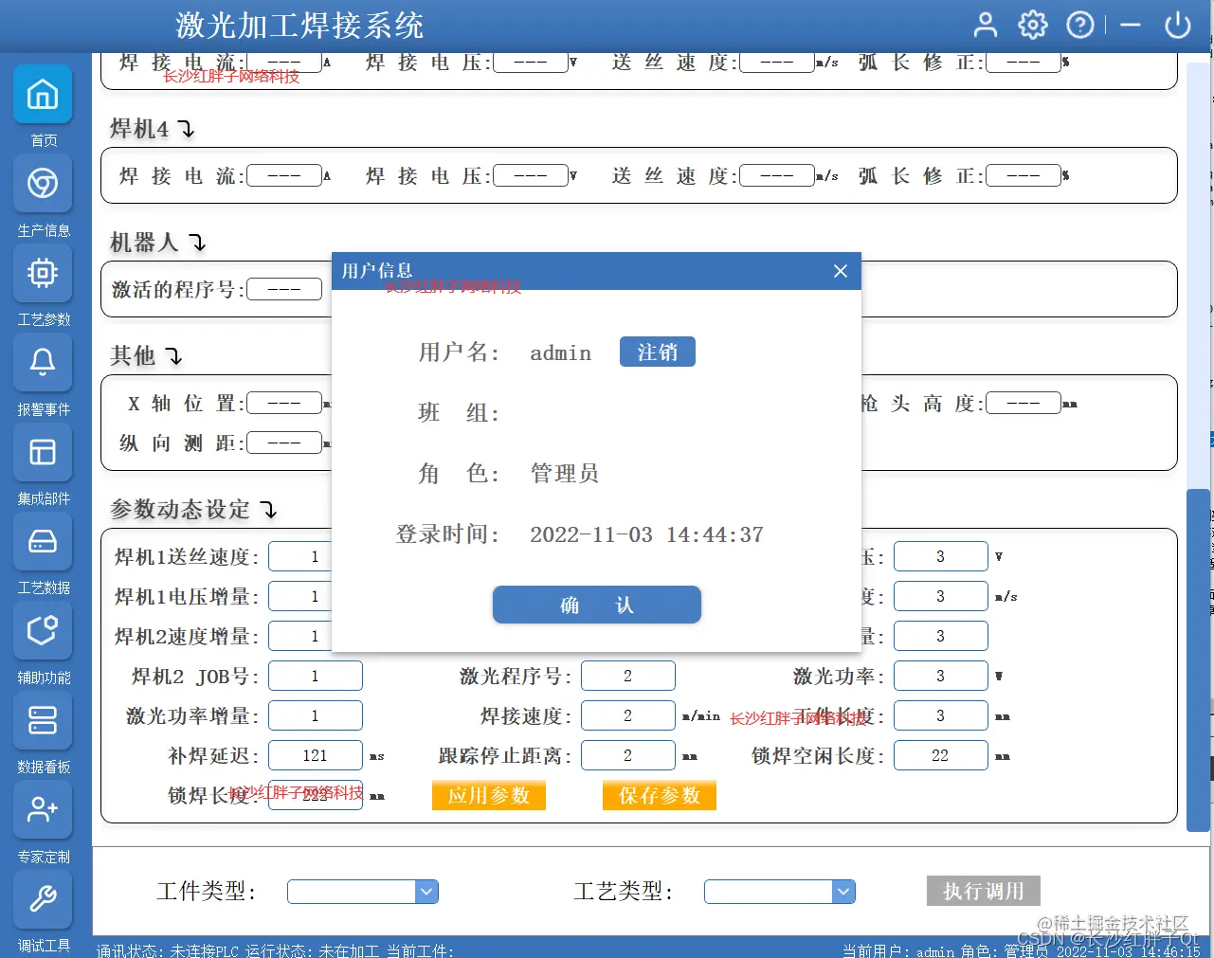
Task: Click the 注销 logout button
Action: 657,351
